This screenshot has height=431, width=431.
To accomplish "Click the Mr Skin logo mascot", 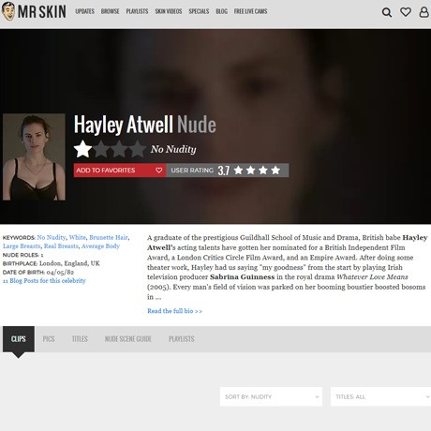I will (8, 11).
